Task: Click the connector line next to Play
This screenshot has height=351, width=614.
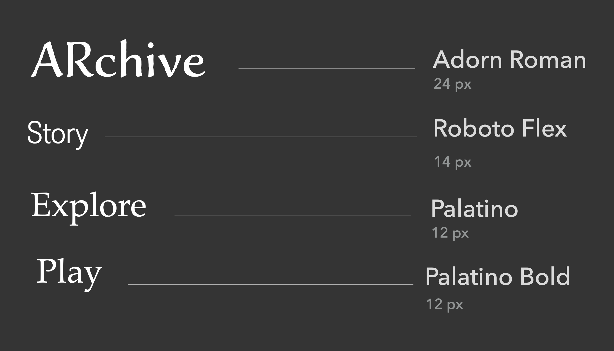Action: coord(270,284)
